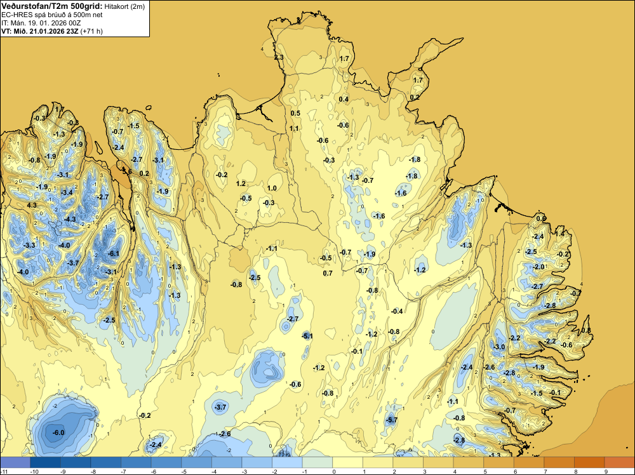Click the 2.3 temperature value
635x475 pixels.
coord(279,58)
